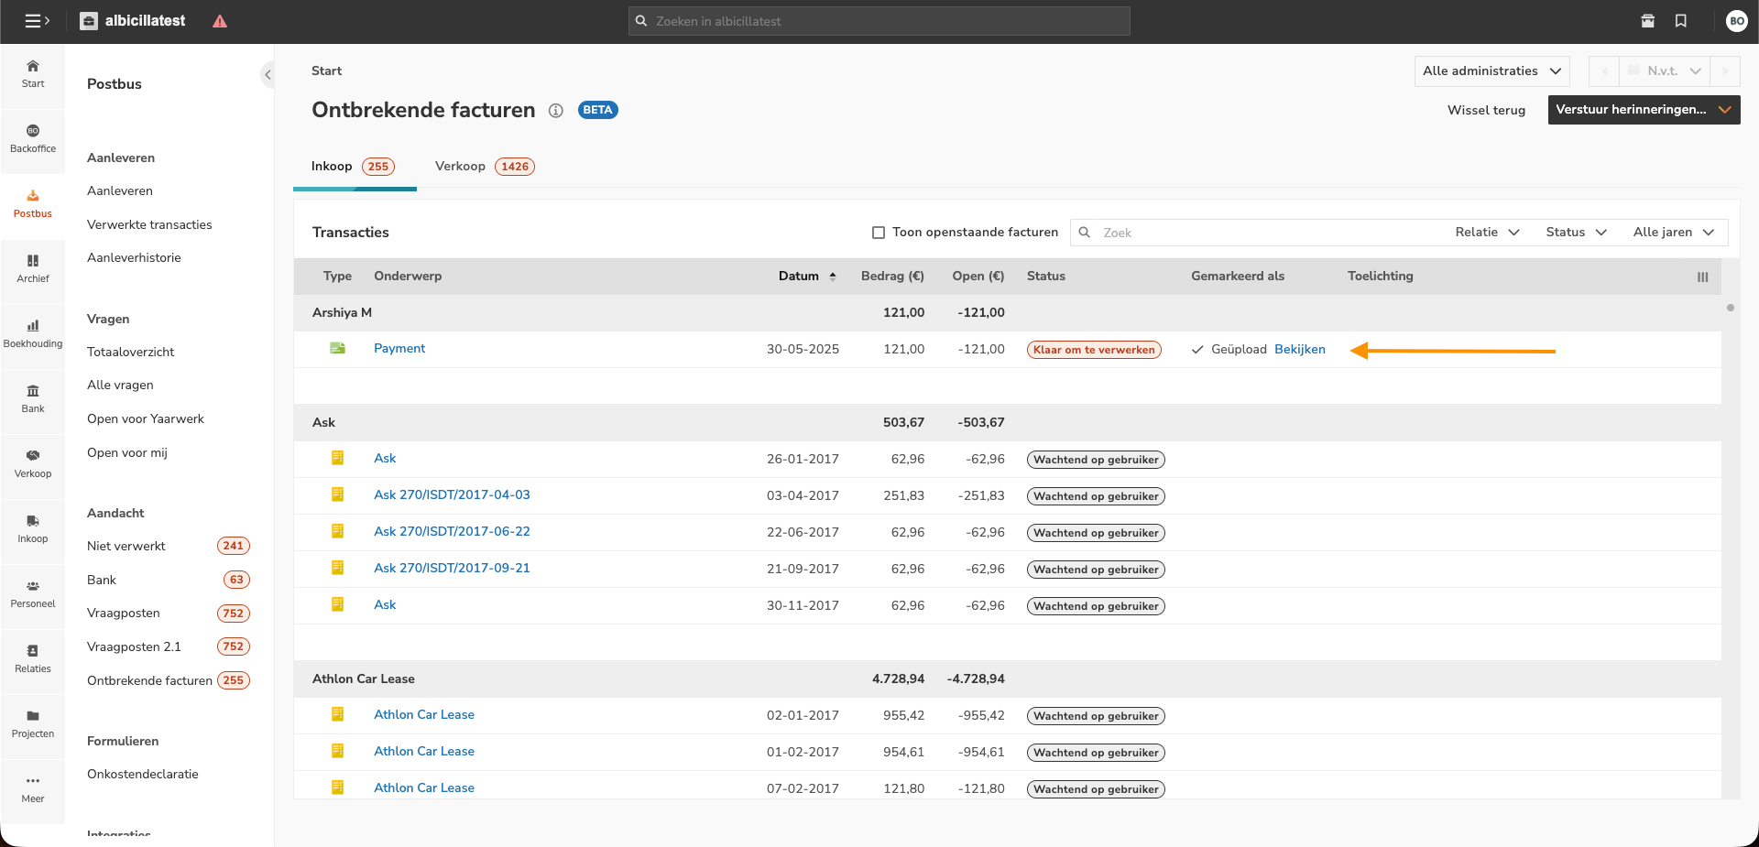Viewport: 1759px width, 847px height.
Task: Open the Status filter dropdown
Action: coord(1576,233)
